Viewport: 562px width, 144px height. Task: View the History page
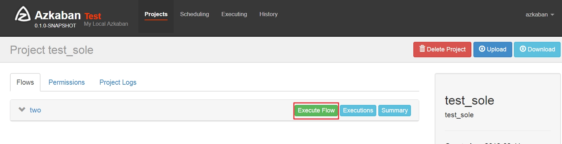(x=268, y=14)
